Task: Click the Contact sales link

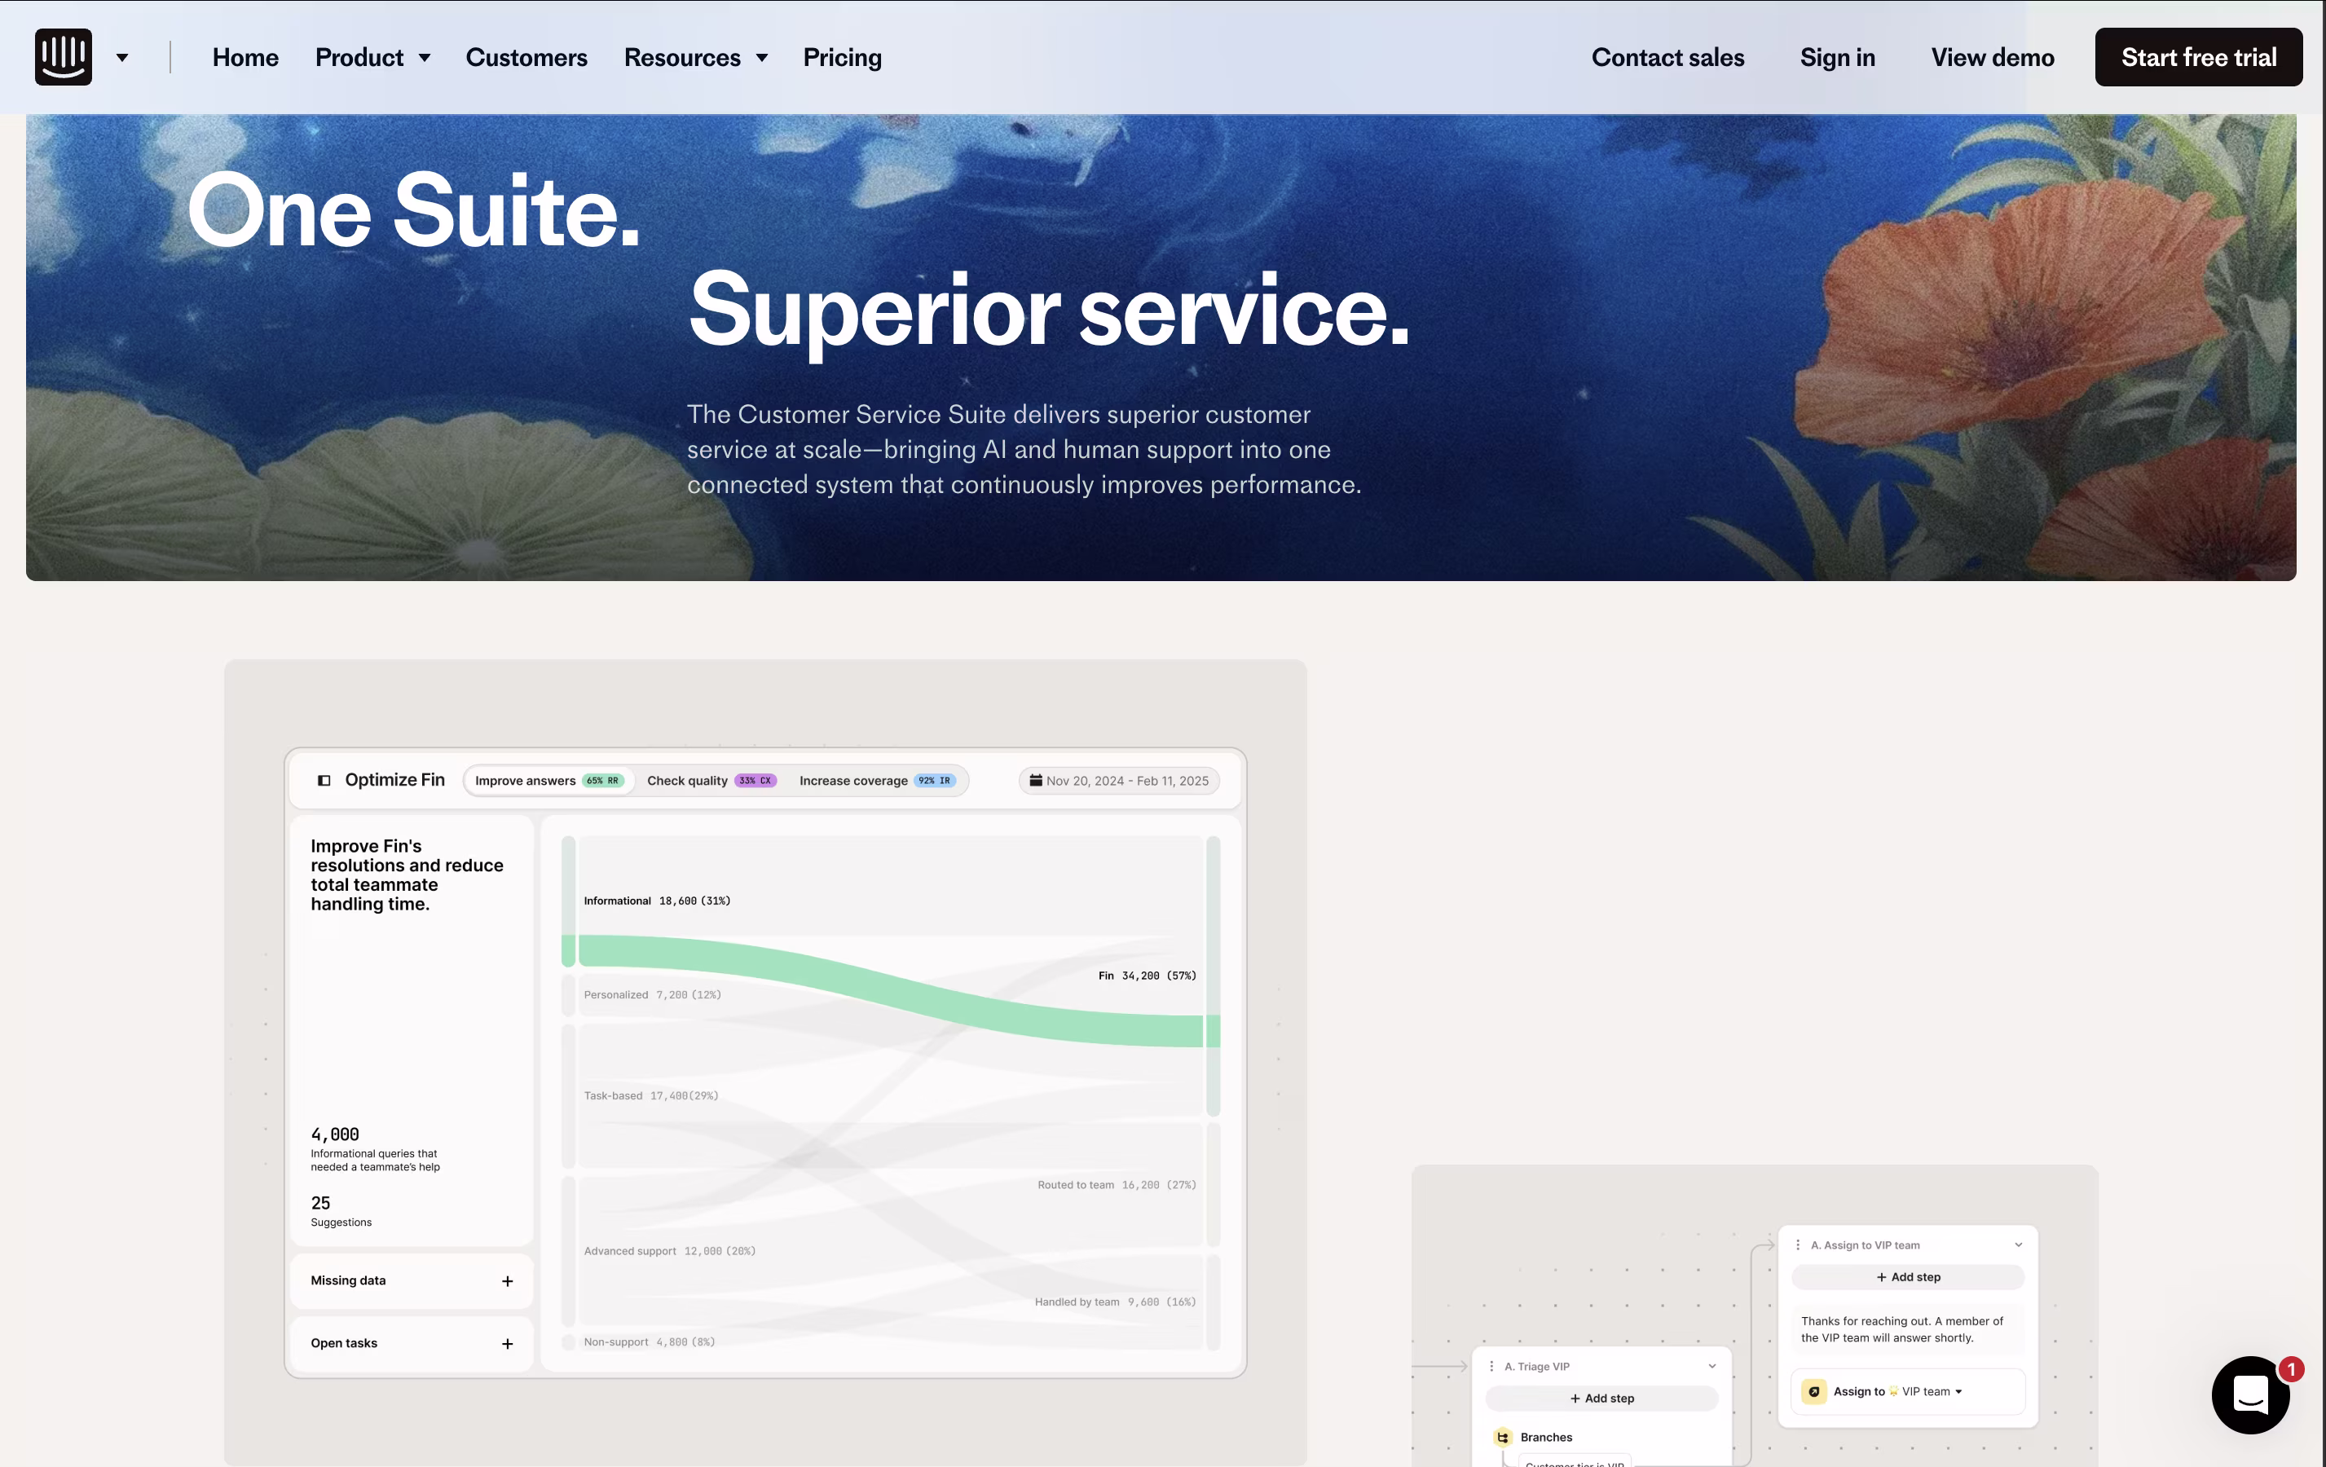Action: coord(1667,57)
